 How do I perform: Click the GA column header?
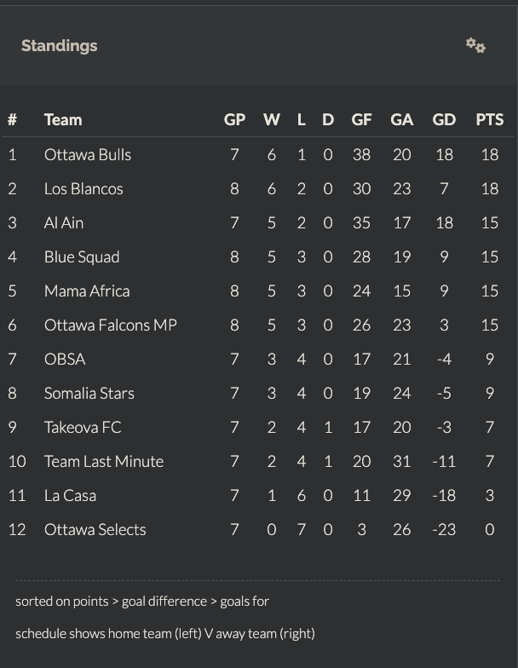401,119
